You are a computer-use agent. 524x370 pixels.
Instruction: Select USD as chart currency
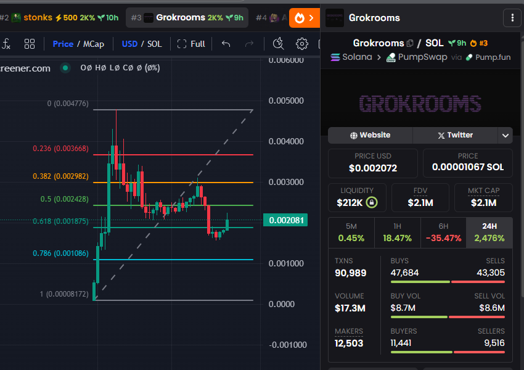pyautogui.click(x=129, y=44)
